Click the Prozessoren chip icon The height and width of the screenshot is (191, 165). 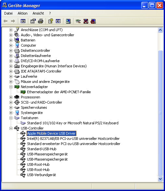[17, 97]
